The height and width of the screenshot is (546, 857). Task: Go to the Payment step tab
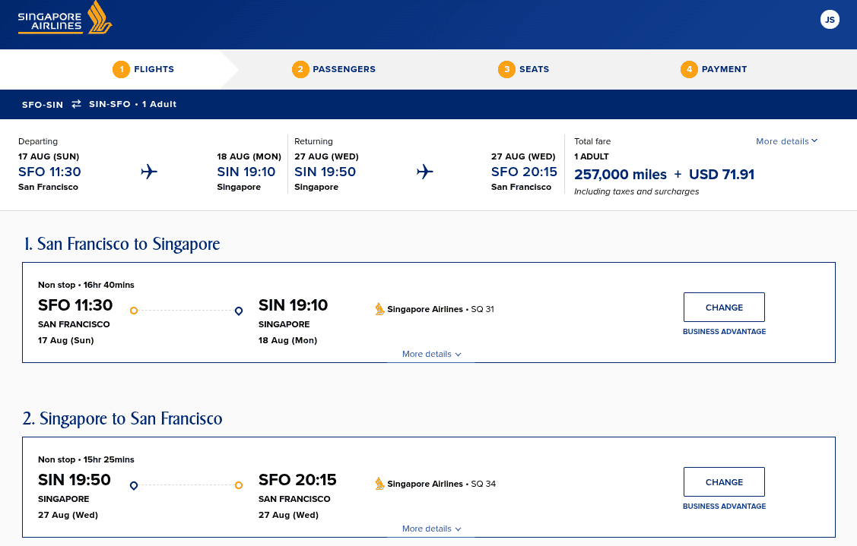click(714, 69)
